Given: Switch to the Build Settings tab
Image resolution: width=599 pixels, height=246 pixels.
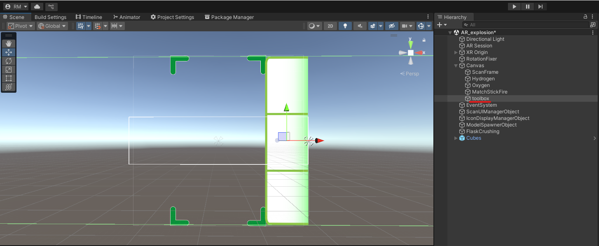Looking at the screenshot, I should 50,17.
